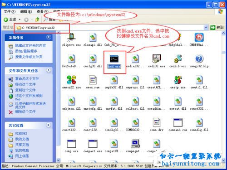Open the 编辑(E) menu
Viewport: 227px width, 170px height.
pos(26,11)
